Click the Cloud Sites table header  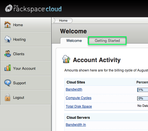tap(76, 82)
